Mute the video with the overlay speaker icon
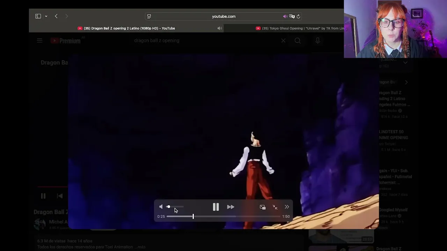Image resolution: width=447 pixels, height=251 pixels. [x=161, y=207]
